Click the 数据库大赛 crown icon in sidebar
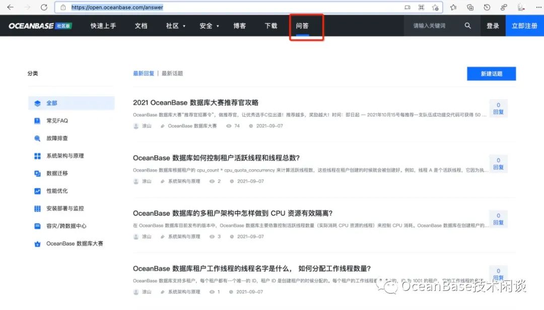The height and width of the screenshot is (310, 544). [37, 244]
